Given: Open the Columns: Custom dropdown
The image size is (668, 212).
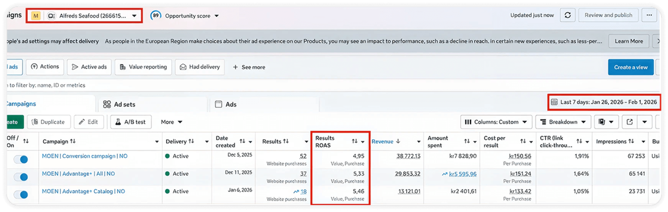Looking at the screenshot, I should [x=496, y=122].
